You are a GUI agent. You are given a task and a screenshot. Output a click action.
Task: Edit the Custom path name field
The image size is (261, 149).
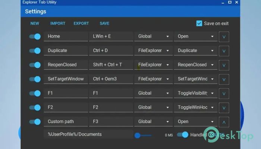66,121
